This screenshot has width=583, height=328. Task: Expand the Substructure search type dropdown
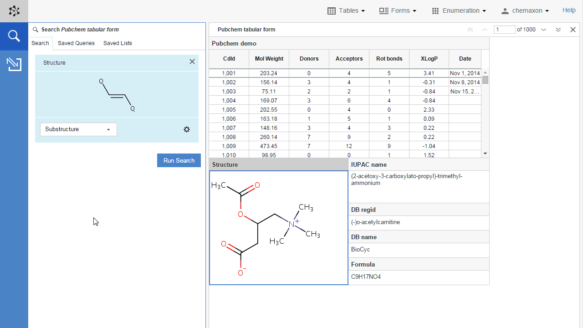tap(78, 129)
